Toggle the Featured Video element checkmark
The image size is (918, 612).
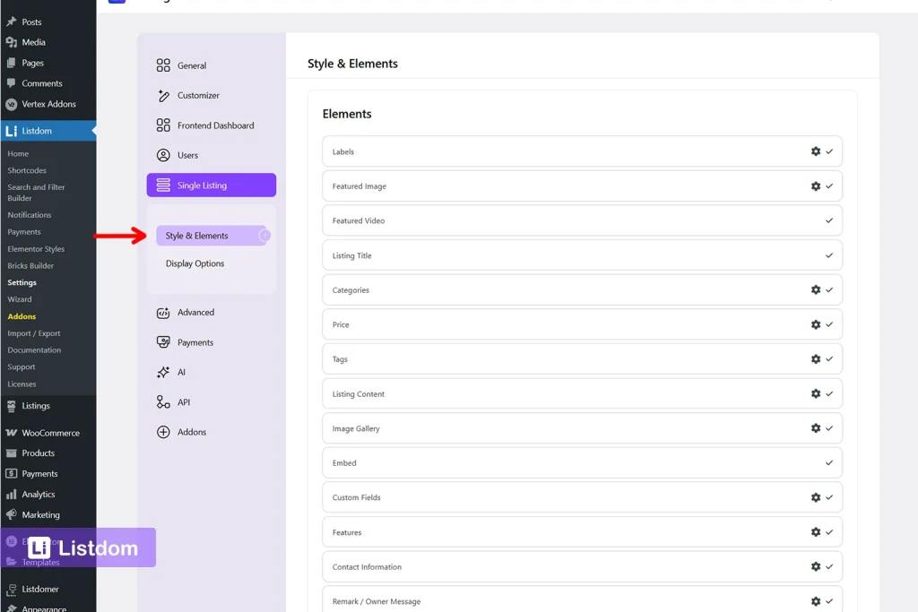(829, 220)
